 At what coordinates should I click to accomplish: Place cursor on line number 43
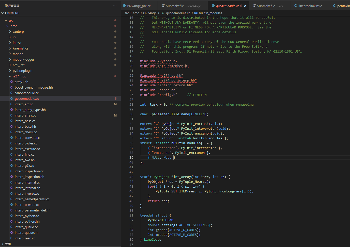pos(131,177)
